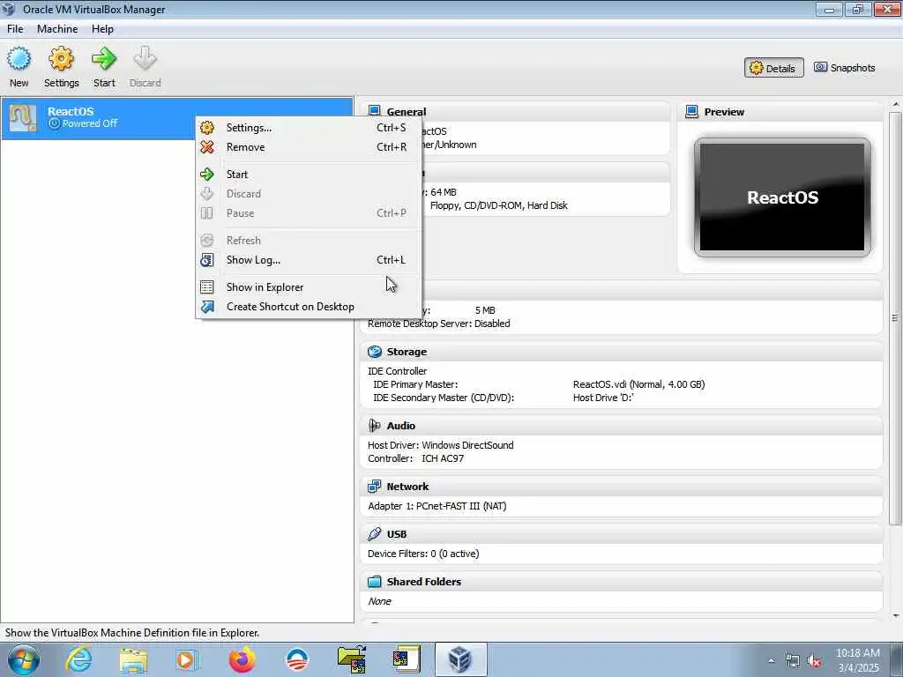Click the Discard toolbar icon
Viewport: 903px width, 677px height.
(x=145, y=58)
